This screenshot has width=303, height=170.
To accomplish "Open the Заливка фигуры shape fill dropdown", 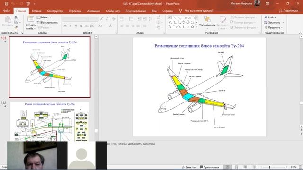I will pyautogui.click(x=244, y=17).
